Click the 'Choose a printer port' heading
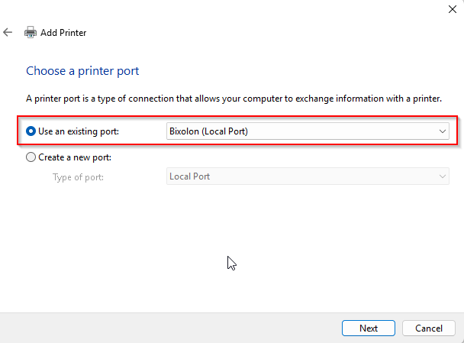 point(82,71)
